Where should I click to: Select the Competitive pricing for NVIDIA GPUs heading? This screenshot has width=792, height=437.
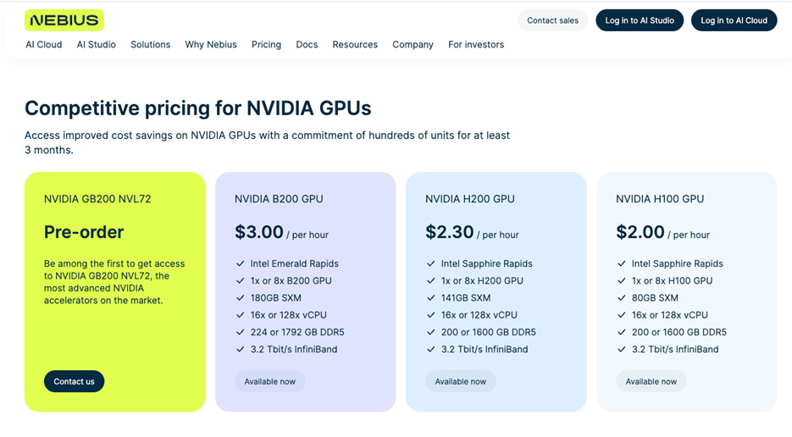pos(198,108)
